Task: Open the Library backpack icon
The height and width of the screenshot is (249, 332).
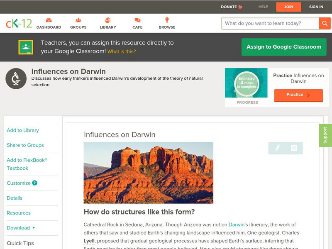Action: tap(108, 20)
